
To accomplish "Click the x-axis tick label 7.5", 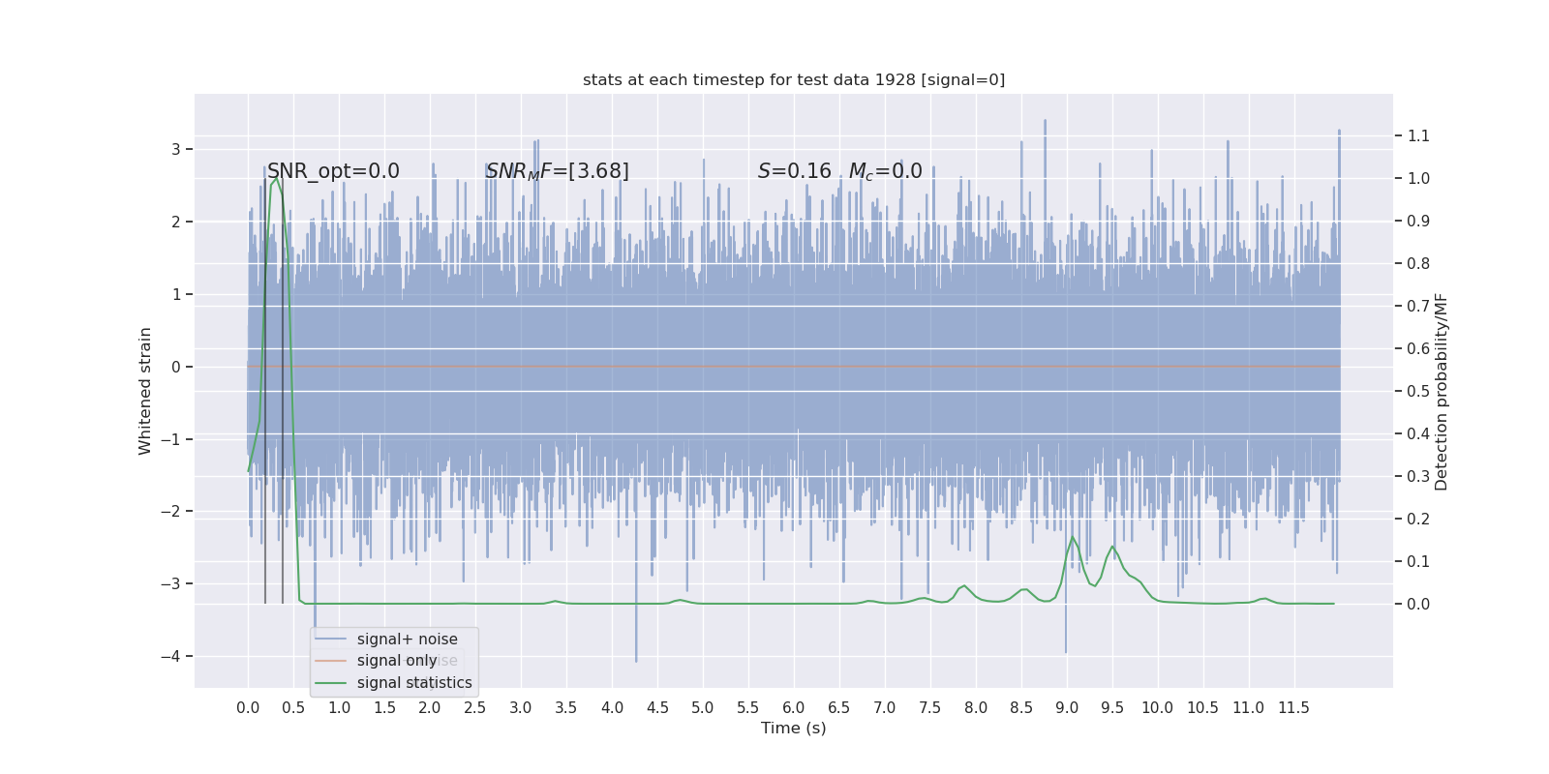I will point(930,708).
